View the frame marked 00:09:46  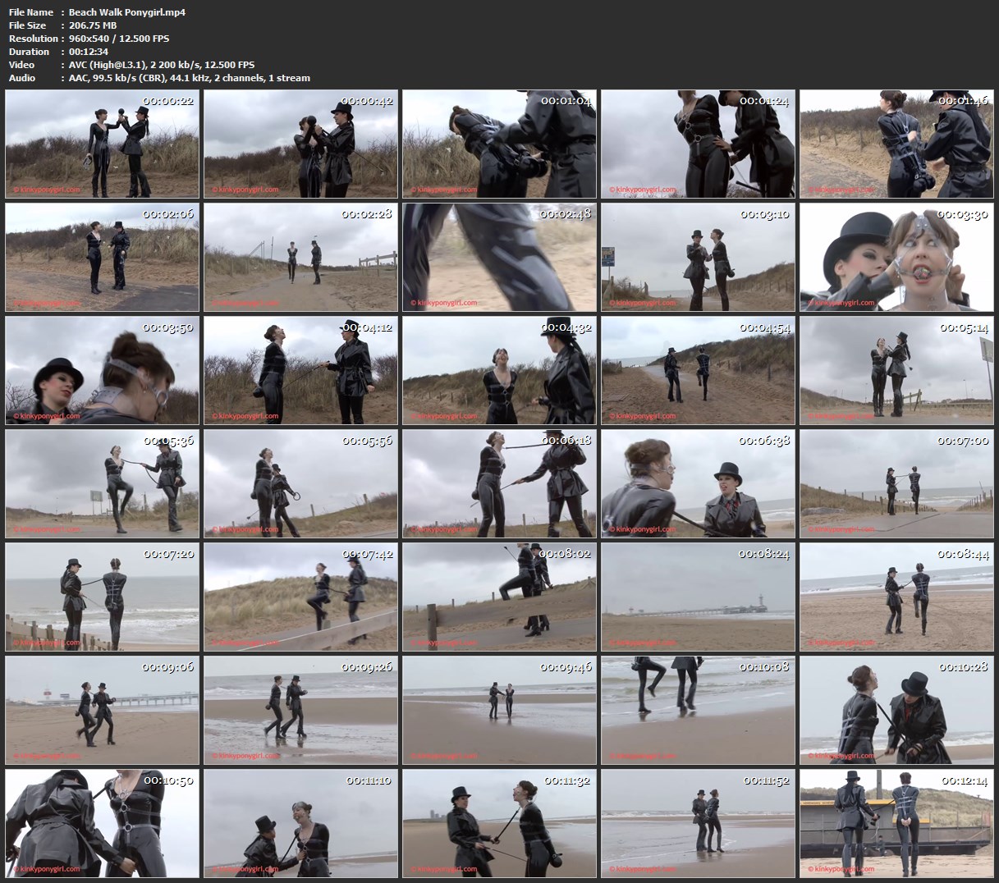(500, 710)
